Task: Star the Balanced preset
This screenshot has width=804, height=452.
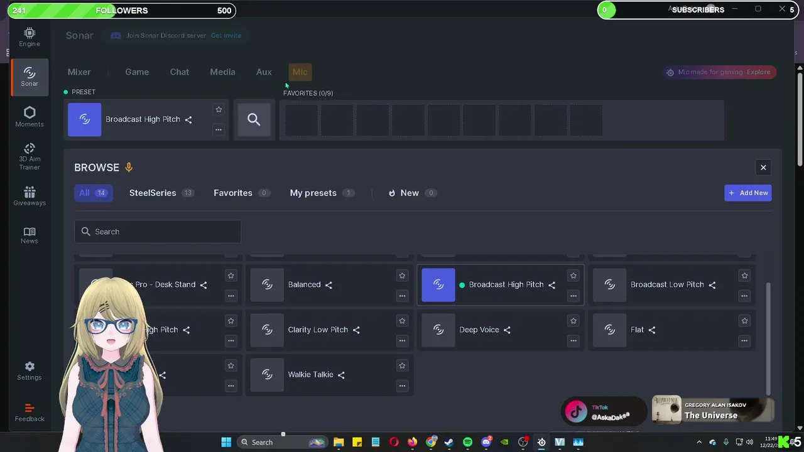Action: click(402, 275)
